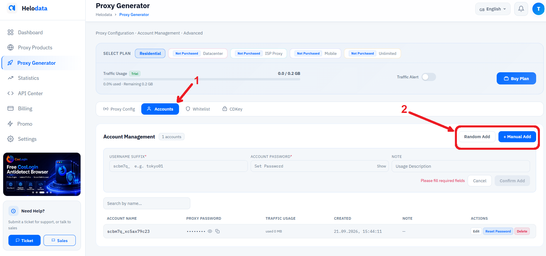Click the Need Help clock icon

(13, 211)
